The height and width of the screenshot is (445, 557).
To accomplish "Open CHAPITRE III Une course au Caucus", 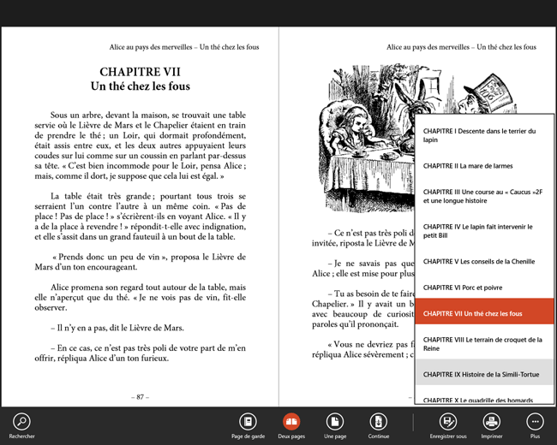I will [484, 196].
